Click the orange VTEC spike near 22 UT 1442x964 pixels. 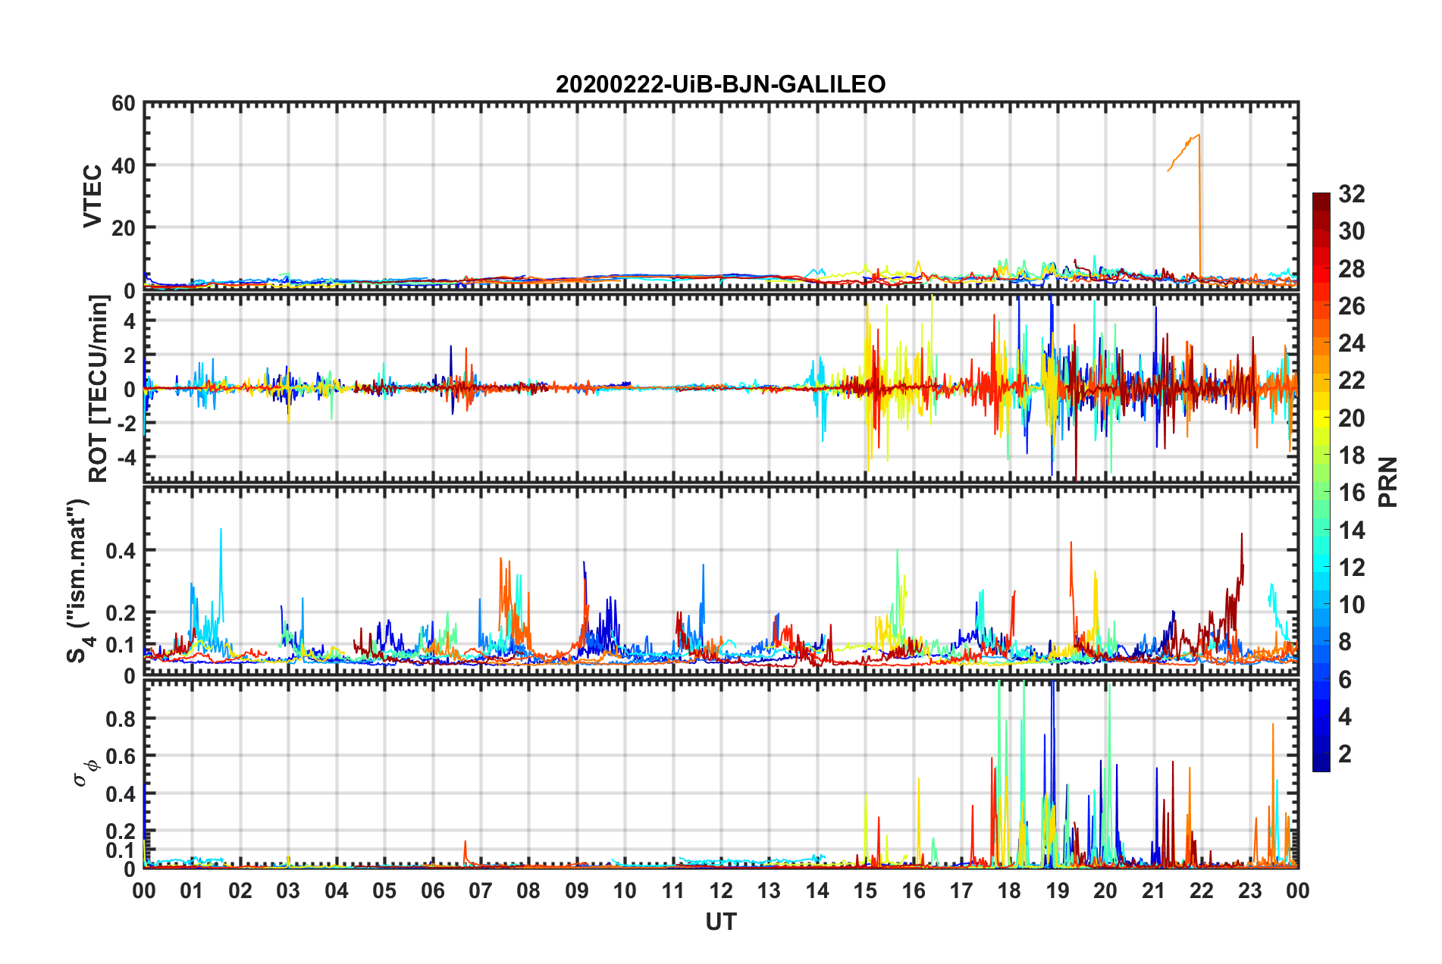tap(1199, 205)
